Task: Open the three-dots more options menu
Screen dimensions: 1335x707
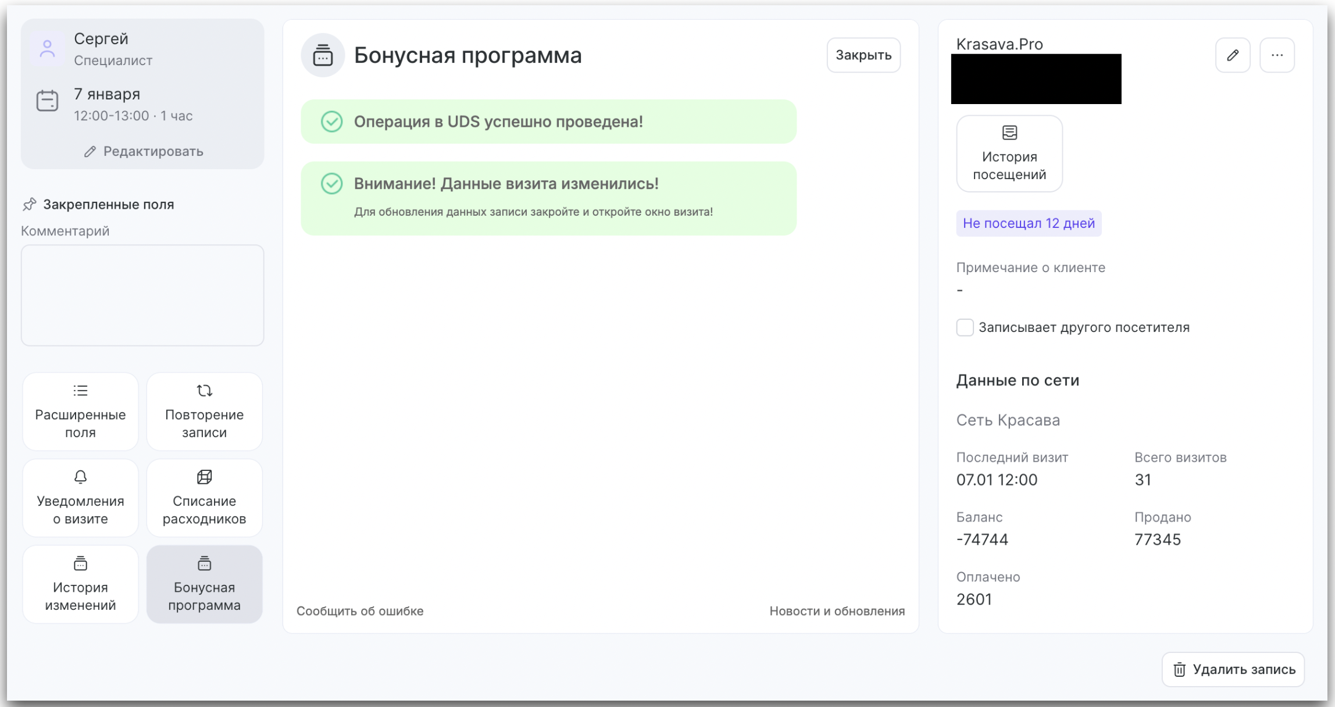Action: (x=1277, y=55)
